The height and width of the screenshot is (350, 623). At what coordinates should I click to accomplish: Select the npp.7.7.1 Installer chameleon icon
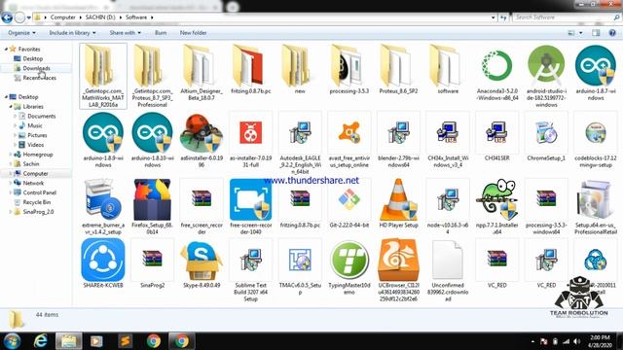pyautogui.click(x=497, y=199)
